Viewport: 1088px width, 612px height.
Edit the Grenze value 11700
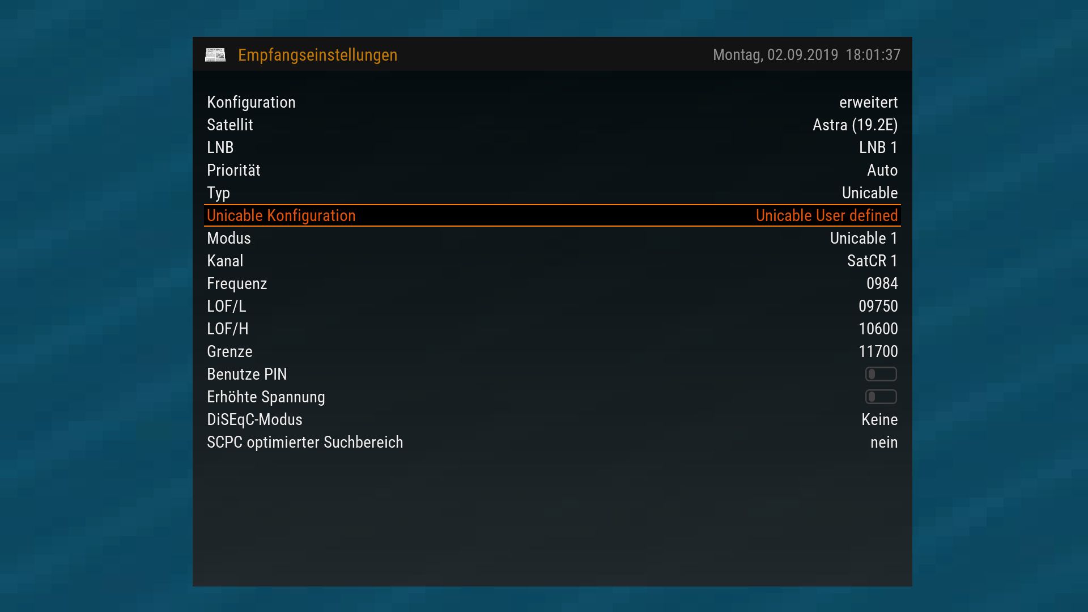click(878, 351)
